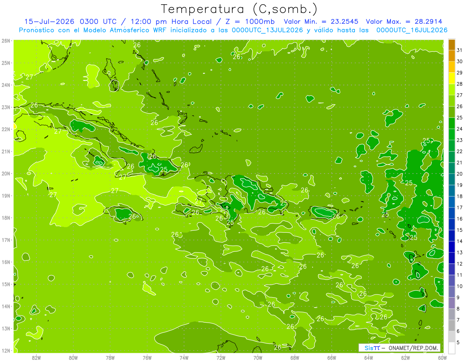Click the "64W" longitude axis label

(369, 358)
